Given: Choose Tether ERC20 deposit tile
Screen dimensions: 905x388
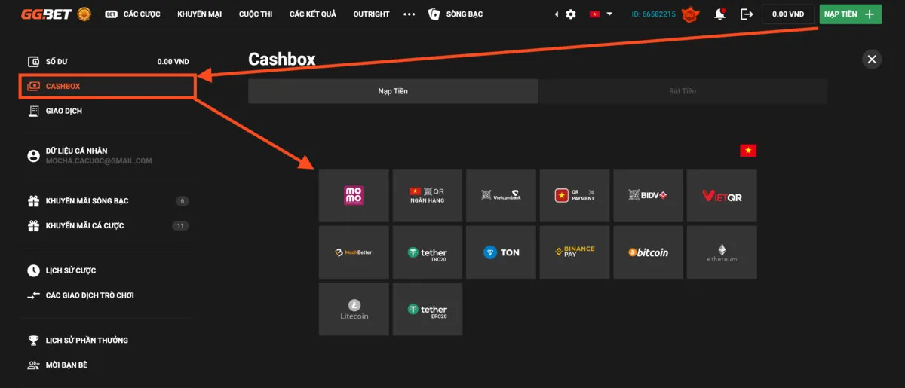Looking at the screenshot, I should click(428, 309).
